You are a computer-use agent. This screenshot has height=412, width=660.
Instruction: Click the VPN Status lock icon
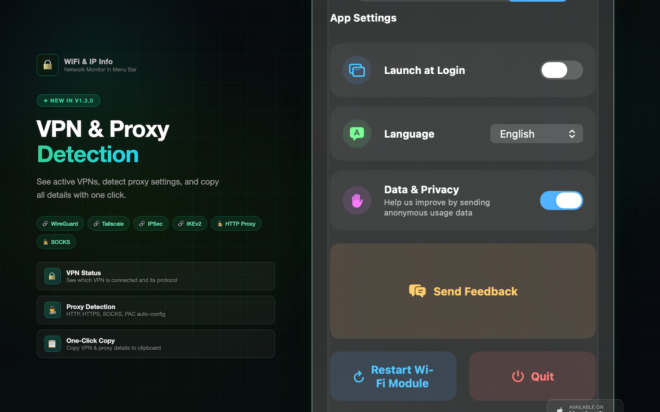tap(52, 276)
